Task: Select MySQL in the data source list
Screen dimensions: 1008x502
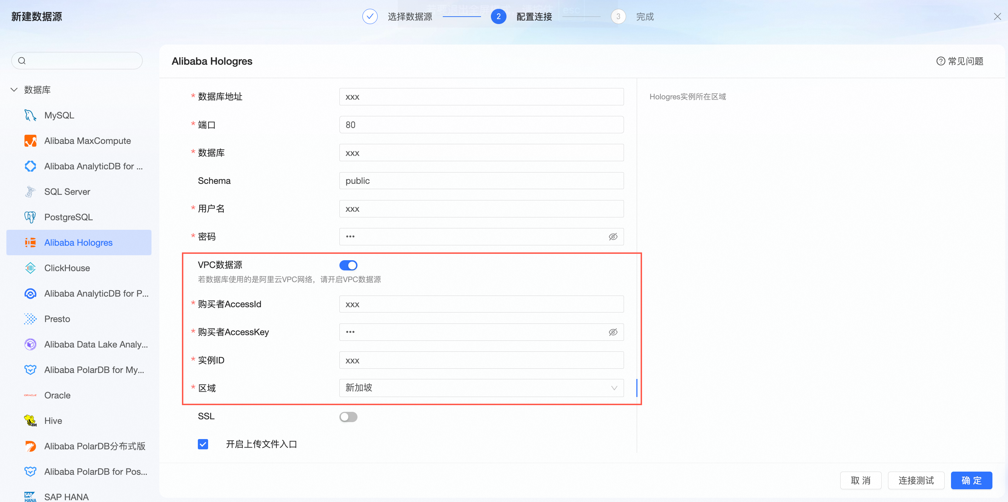Action: [79, 115]
